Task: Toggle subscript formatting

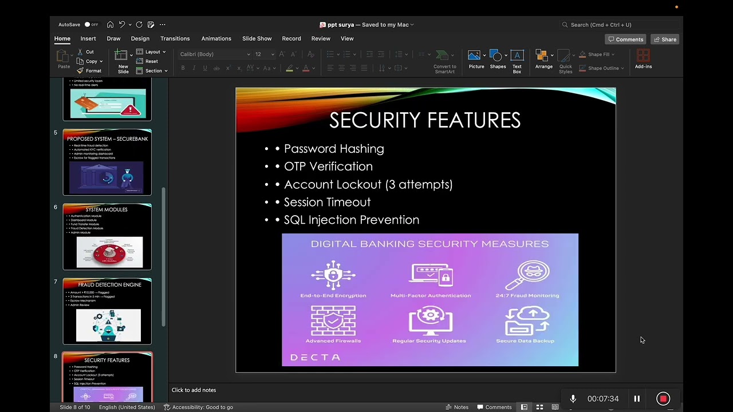Action: click(239, 68)
